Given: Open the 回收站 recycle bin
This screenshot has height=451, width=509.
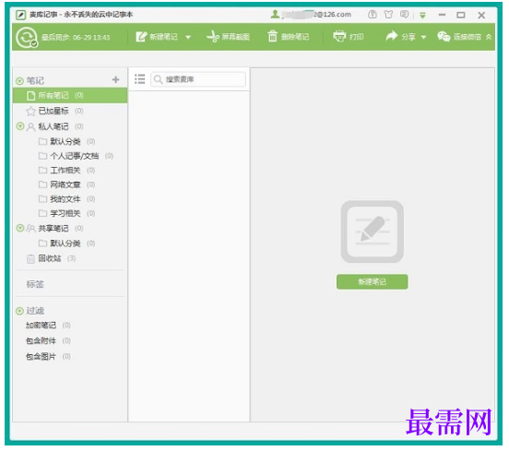Looking at the screenshot, I should click(50, 258).
